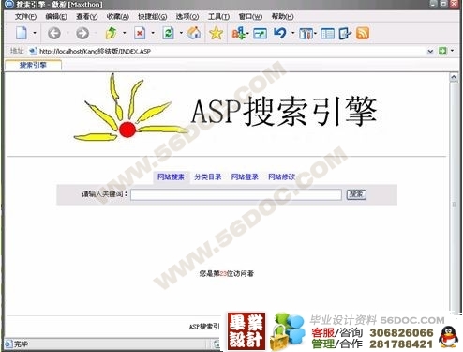Open Favorites with the star icon
463x352 pixels.
pos(216,33)
